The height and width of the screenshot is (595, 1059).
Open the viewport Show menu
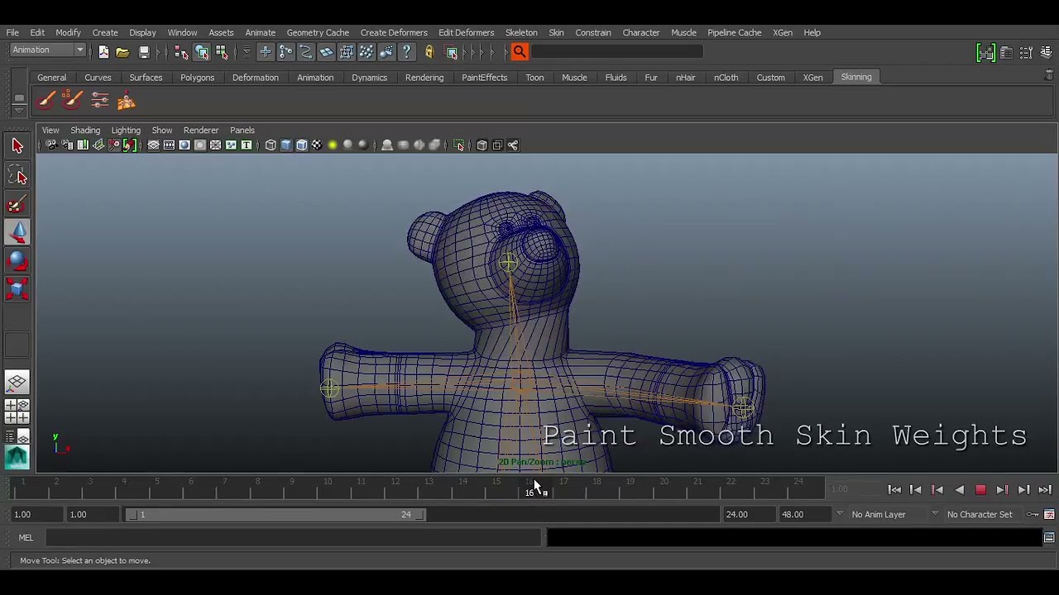[x=161, y=130]
